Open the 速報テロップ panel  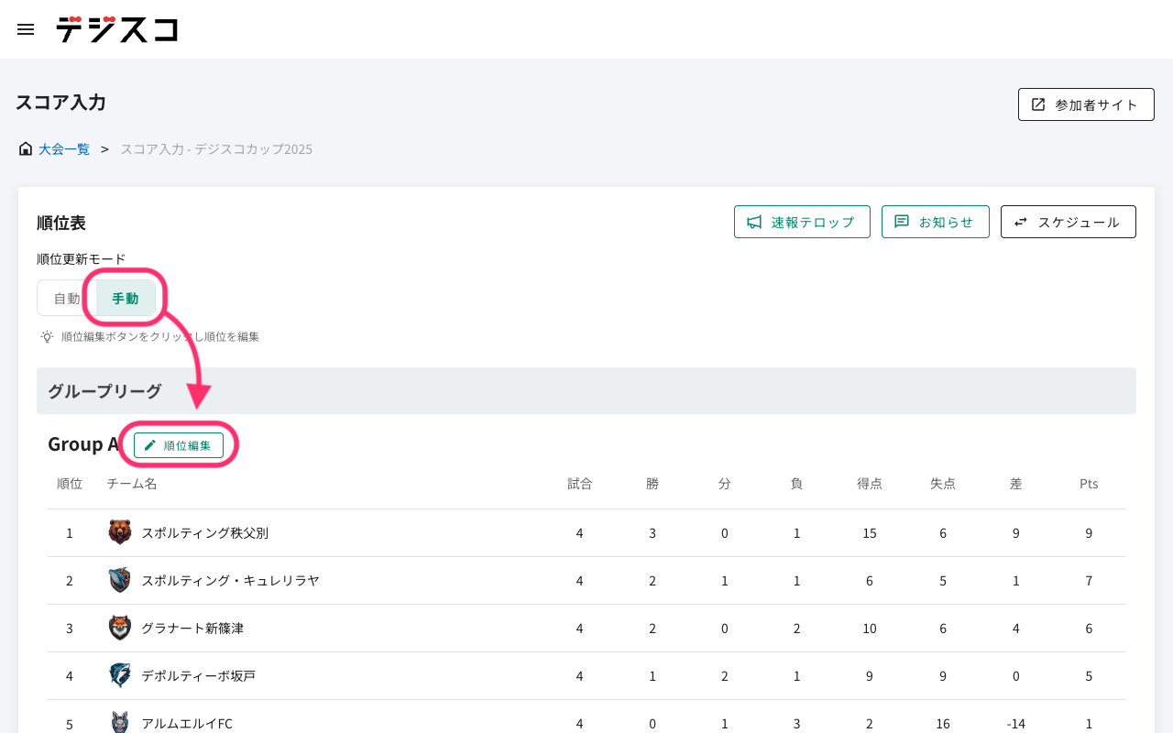point(802,222)
